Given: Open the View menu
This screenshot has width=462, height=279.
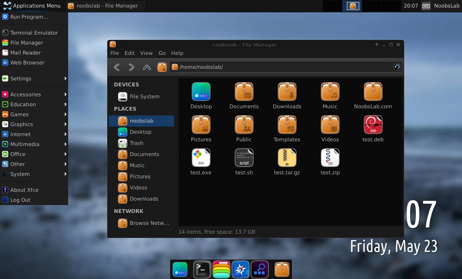Looking at the screenshot, I should (x=146, y=53).
